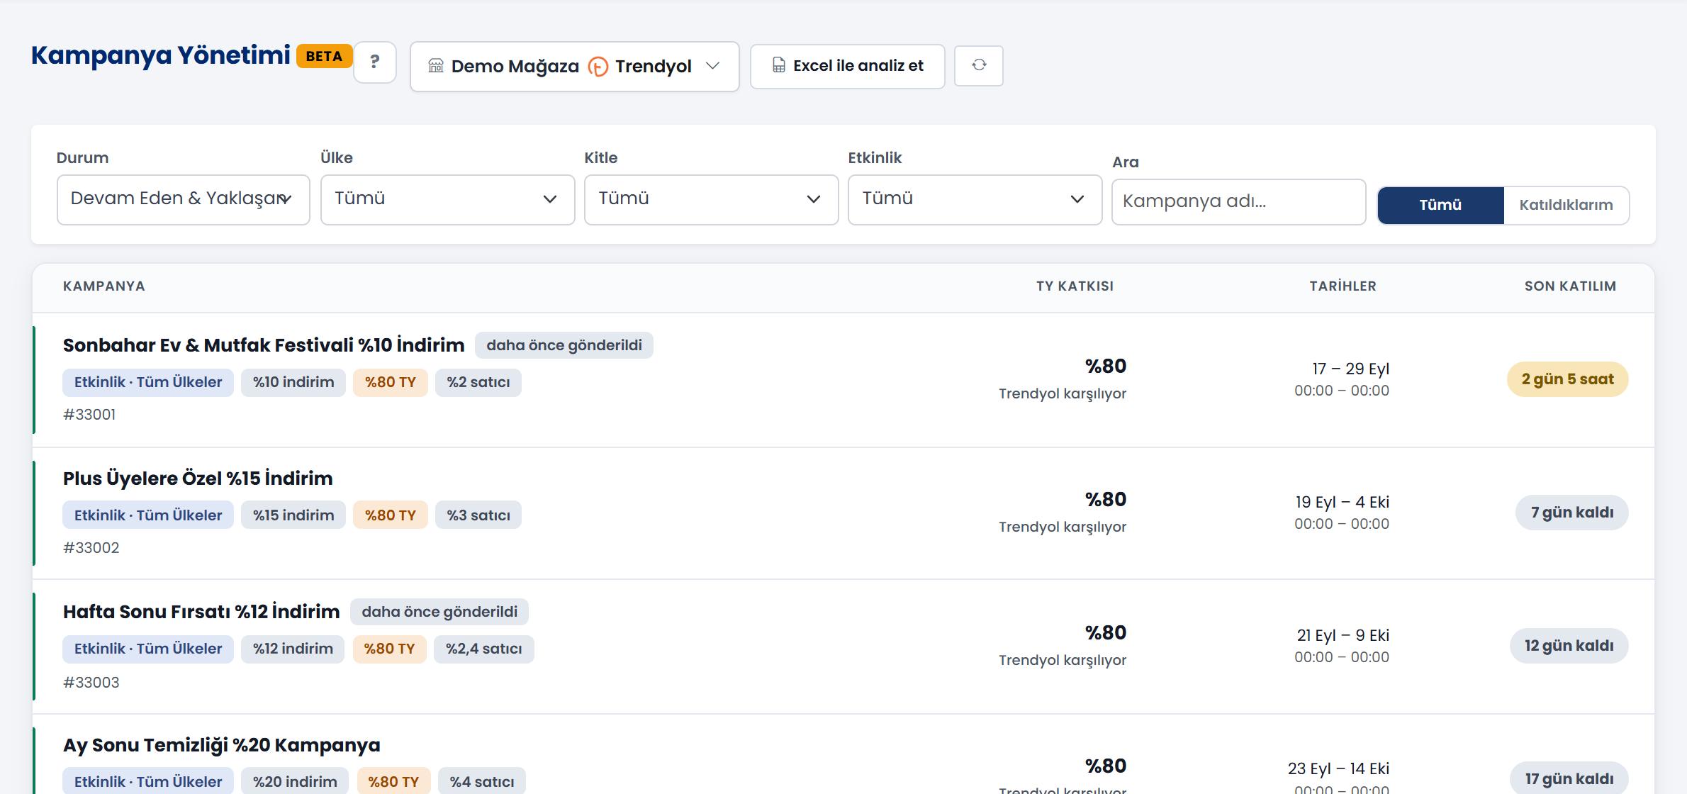The width and height of the screenshot is (1687, 794).
Task: Click the 12 gün kaldı badge
Action: tap(1569, 646)
